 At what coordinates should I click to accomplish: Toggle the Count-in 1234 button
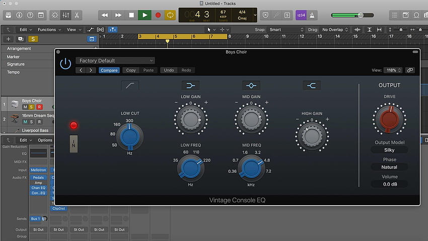[301, 15]
